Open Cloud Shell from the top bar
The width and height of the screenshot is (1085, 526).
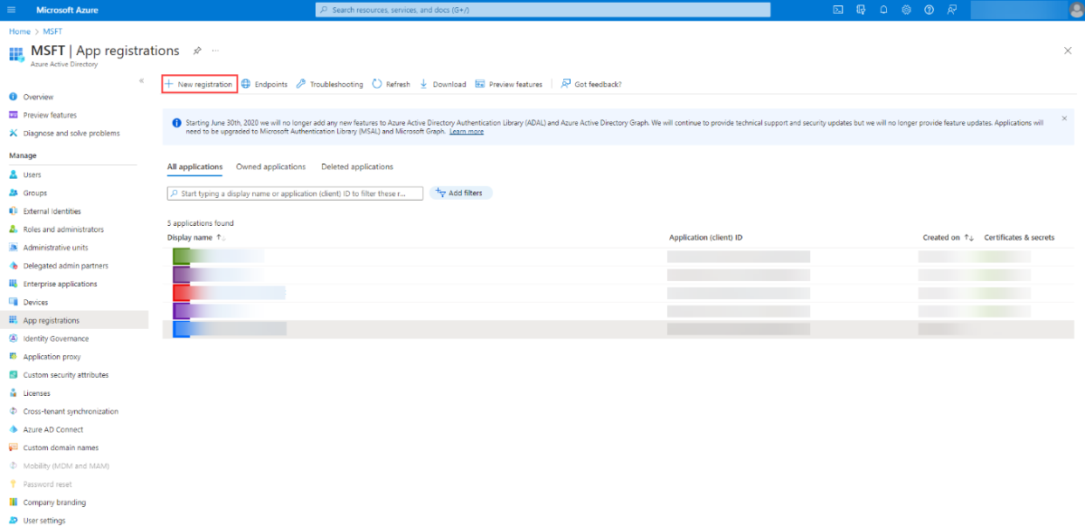pos(838,10)
